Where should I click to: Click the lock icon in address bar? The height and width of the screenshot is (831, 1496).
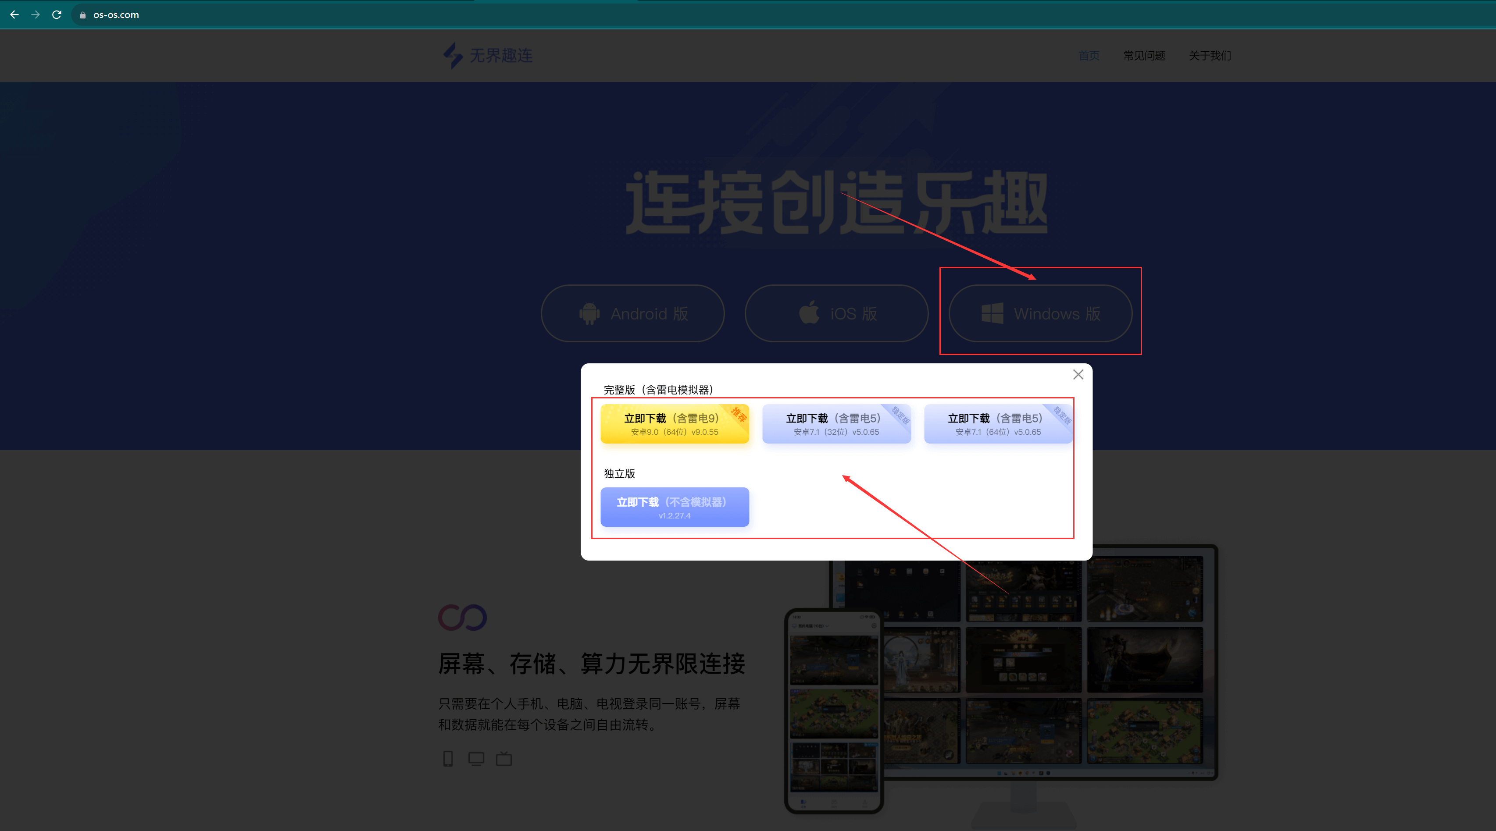82,15
